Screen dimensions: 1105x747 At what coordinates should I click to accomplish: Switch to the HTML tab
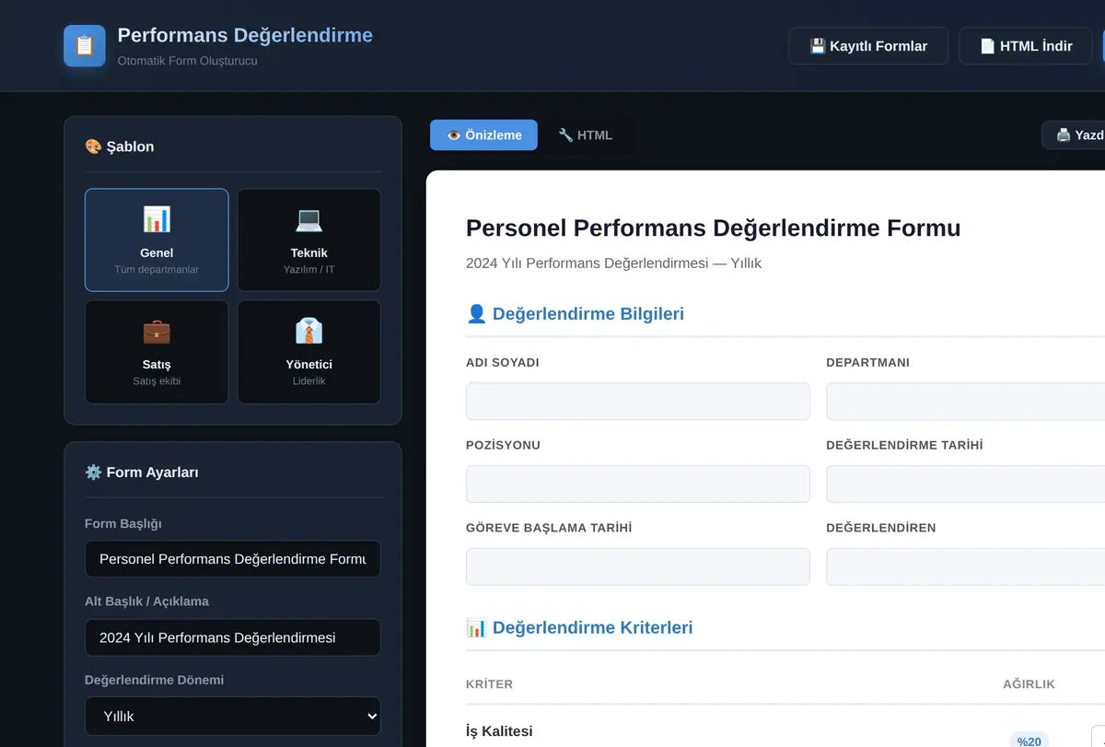[x=586, y=135]
